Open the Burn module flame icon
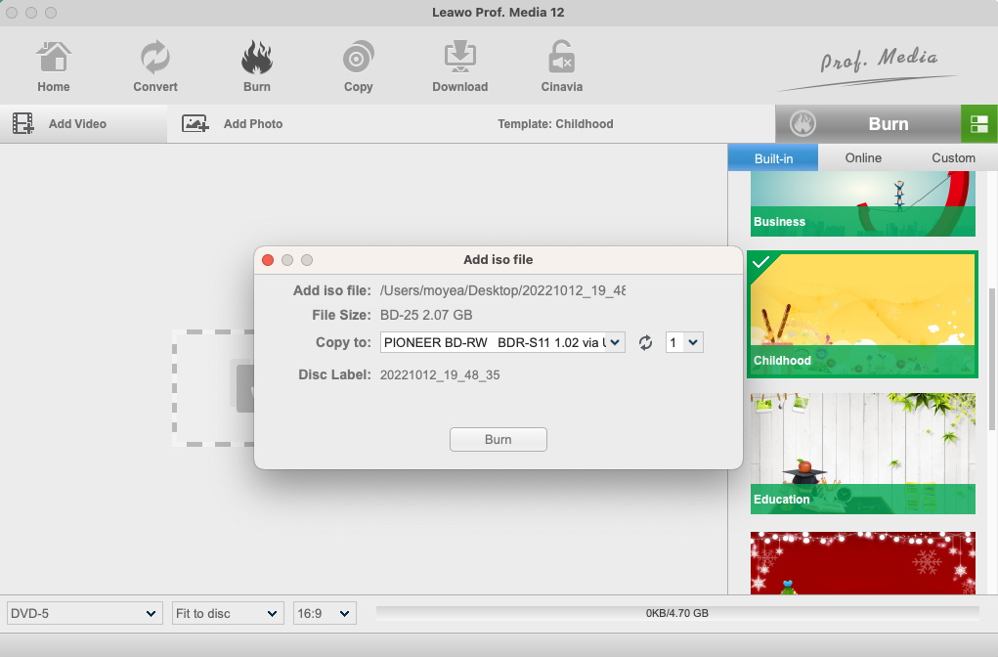The height and width of the screenshot is (657, 998). 257,59
